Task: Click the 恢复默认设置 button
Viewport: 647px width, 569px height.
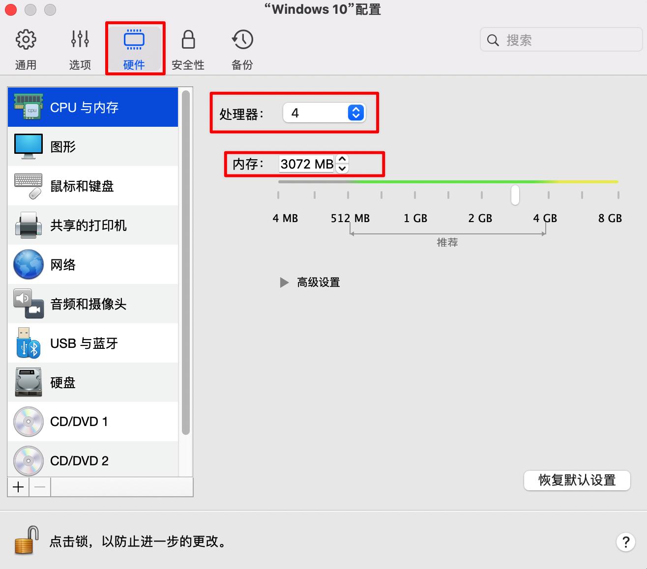Action: 577,481
